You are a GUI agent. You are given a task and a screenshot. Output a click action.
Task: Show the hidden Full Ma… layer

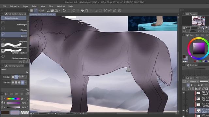pyautogui.click(x=184, y=99)
